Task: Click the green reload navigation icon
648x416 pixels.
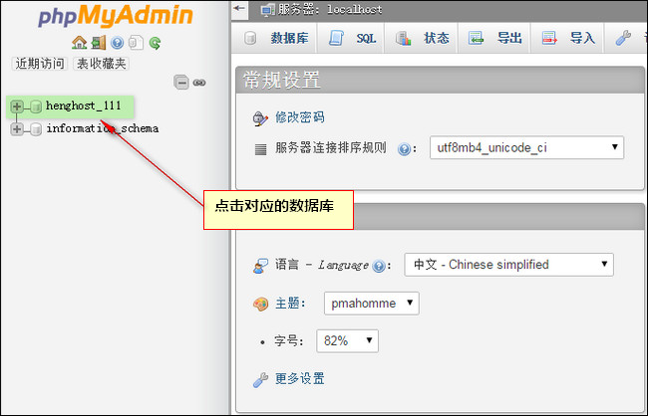Action: (x=155, y=43)
